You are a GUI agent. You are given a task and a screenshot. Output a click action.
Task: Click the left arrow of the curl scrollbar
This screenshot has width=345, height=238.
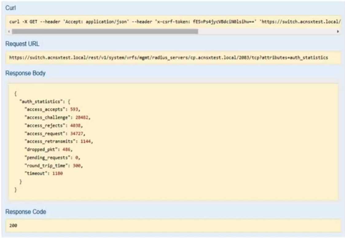(9, 31)
